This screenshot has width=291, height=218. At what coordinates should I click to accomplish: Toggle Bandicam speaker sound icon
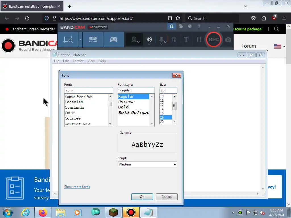(149, 40)
